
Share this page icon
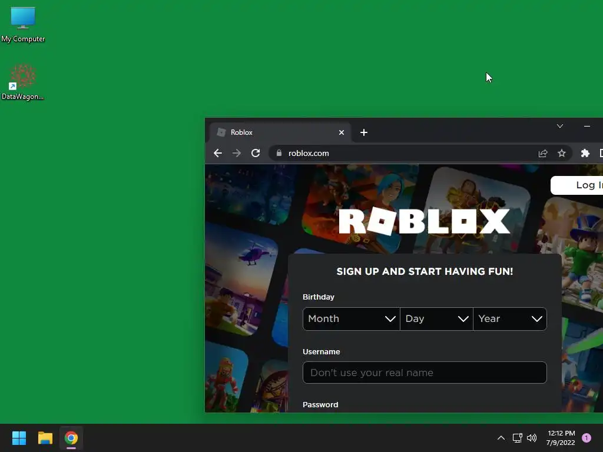(x=542, y=154)
